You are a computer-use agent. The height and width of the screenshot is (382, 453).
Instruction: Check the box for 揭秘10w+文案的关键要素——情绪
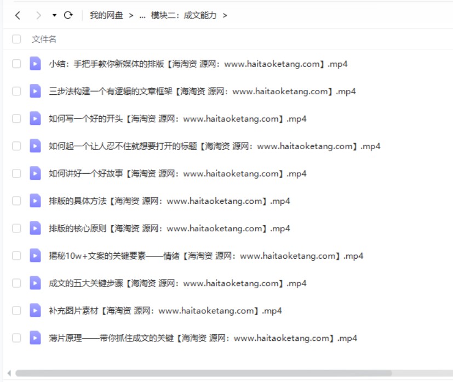click(x=16, y=256)
